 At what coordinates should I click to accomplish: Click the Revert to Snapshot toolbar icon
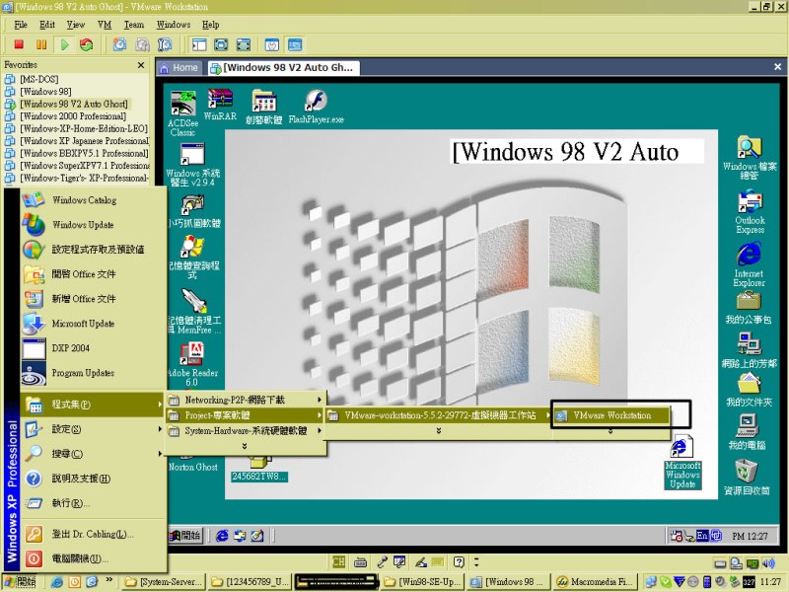pyautogui.click(x=142, y=44)
